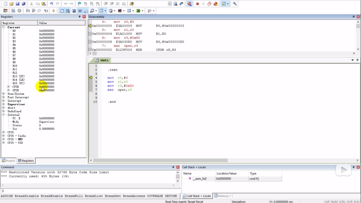Close the Registers panel
The image size is (361, 203).
[84, 17]
